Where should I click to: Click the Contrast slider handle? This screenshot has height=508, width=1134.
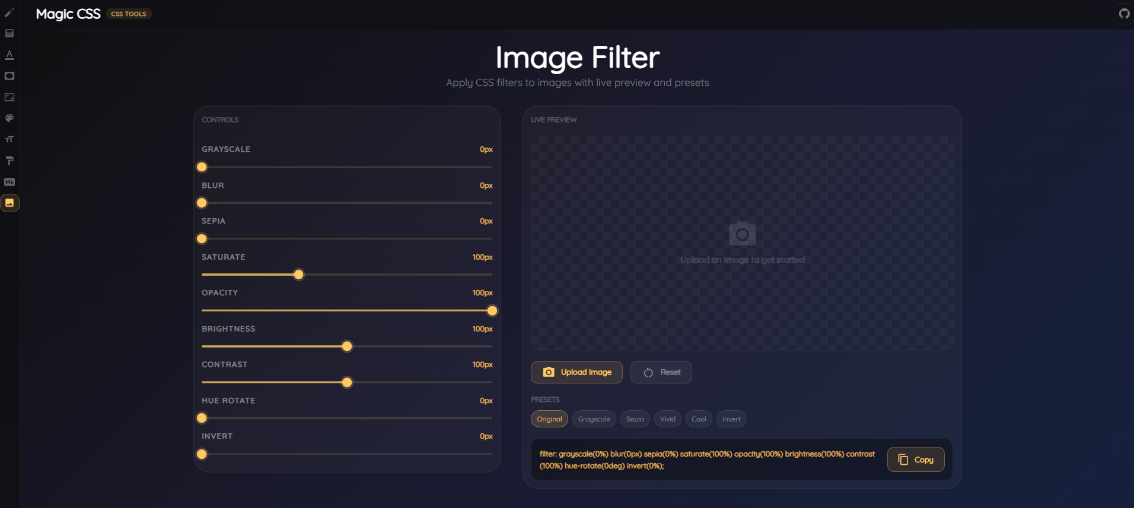pyautogui.click(x=348, y=382)
